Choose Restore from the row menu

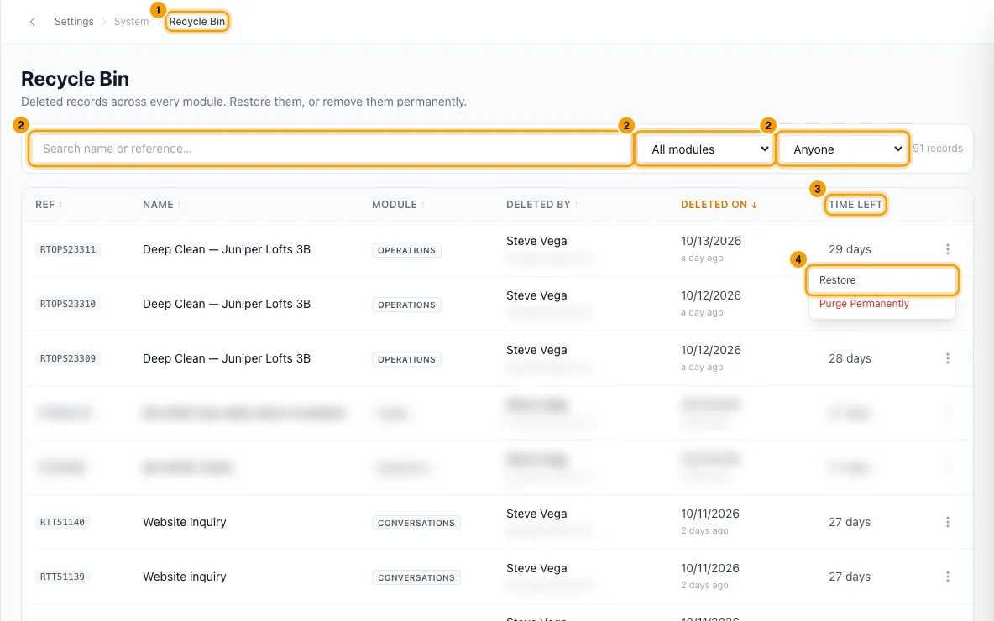pos(882,280)
